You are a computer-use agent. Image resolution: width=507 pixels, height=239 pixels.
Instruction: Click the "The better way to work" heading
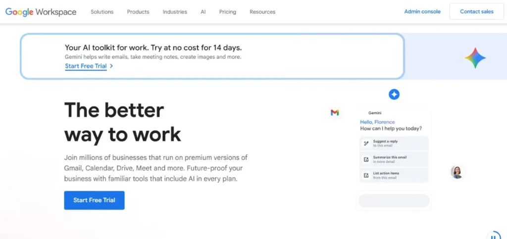[x=123, y=122]
